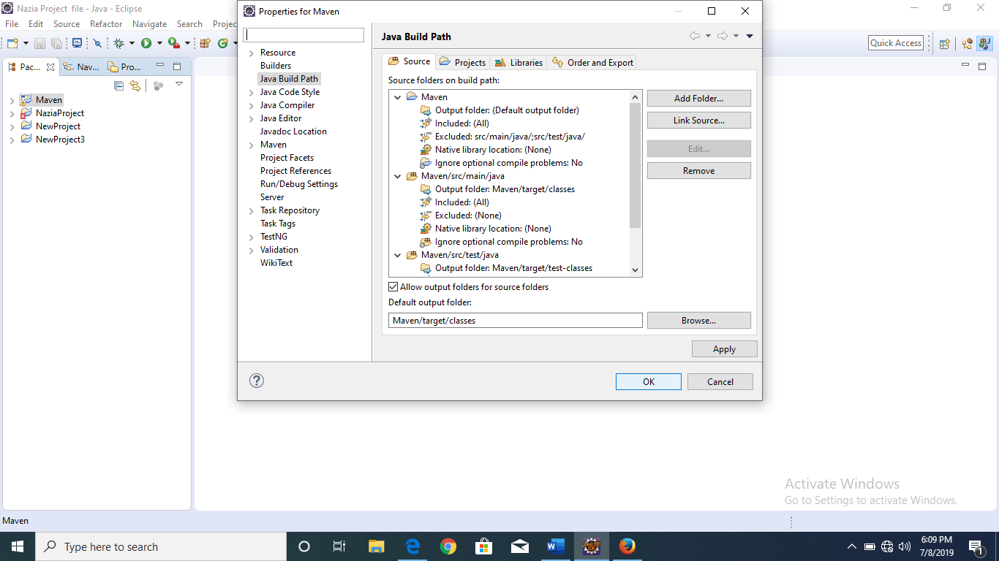Click Collapse All in Package Explorer
999x561 pixels.
(x=119, y=85)
